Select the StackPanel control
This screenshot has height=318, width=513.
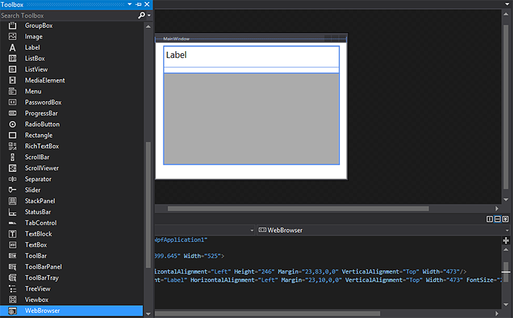40,201
